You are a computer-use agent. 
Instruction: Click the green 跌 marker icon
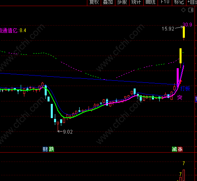point(52,149)
